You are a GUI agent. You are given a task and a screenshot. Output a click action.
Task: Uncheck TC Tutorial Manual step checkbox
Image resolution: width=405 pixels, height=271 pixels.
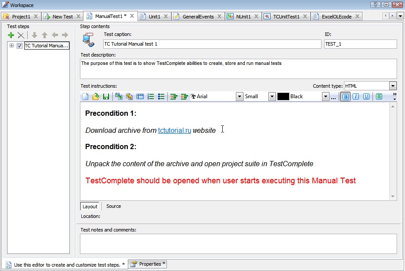19,46
